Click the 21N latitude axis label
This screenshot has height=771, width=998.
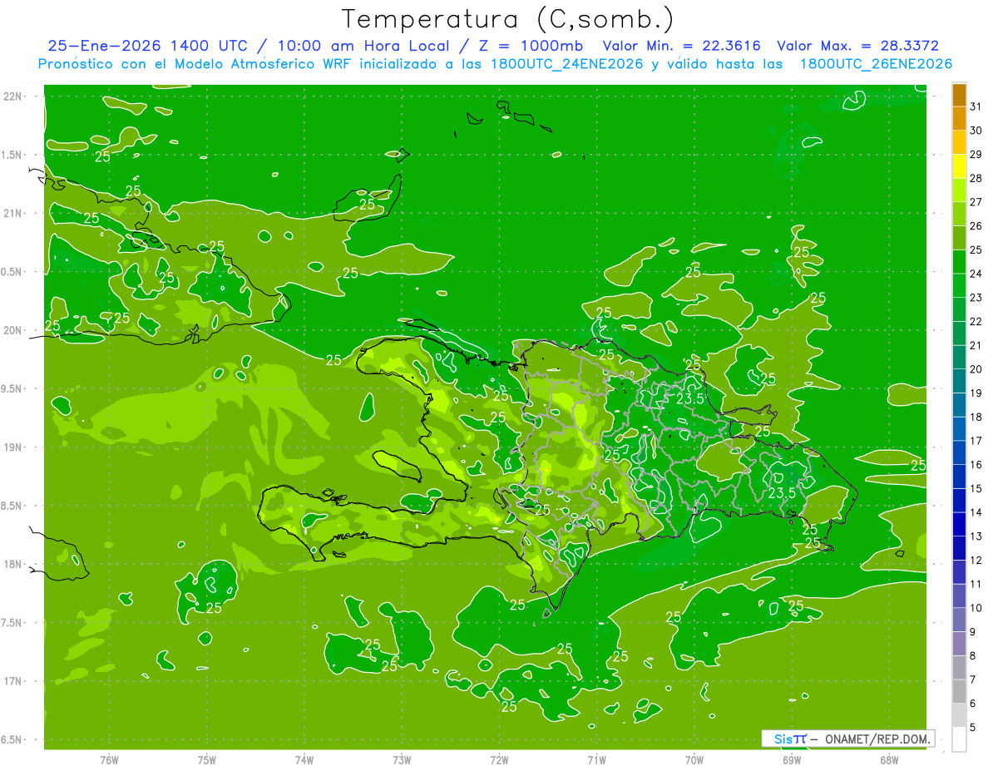(x=13, y=213)
